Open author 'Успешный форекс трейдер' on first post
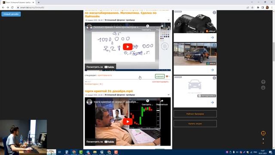This screenshot has height=155, width=275. pyautogui.click(x=120, y=20)
